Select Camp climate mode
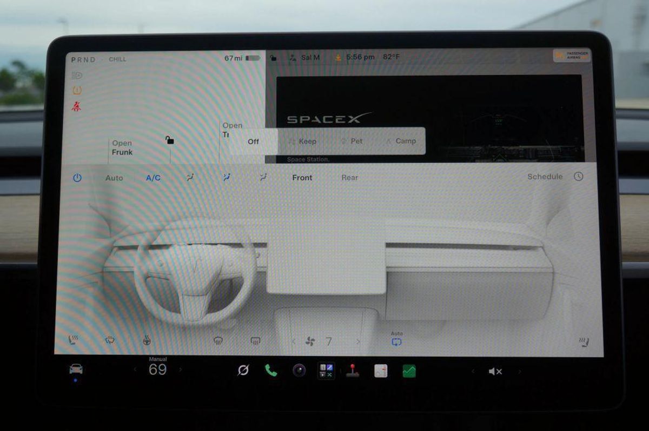 [401, 142]
